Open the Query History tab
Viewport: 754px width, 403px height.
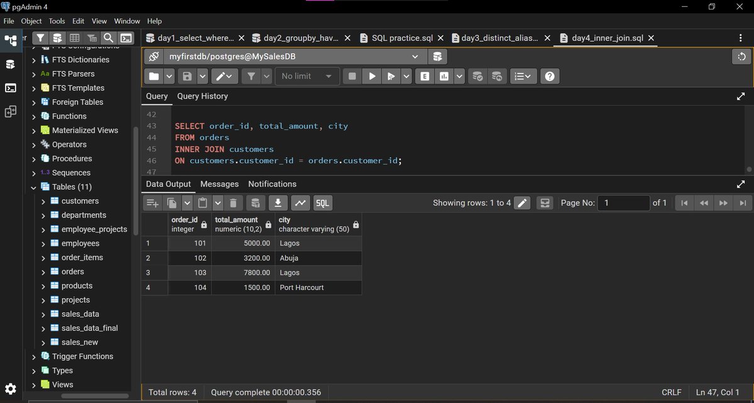202,96
